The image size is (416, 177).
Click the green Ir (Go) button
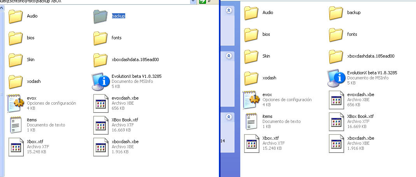[206, 1]
